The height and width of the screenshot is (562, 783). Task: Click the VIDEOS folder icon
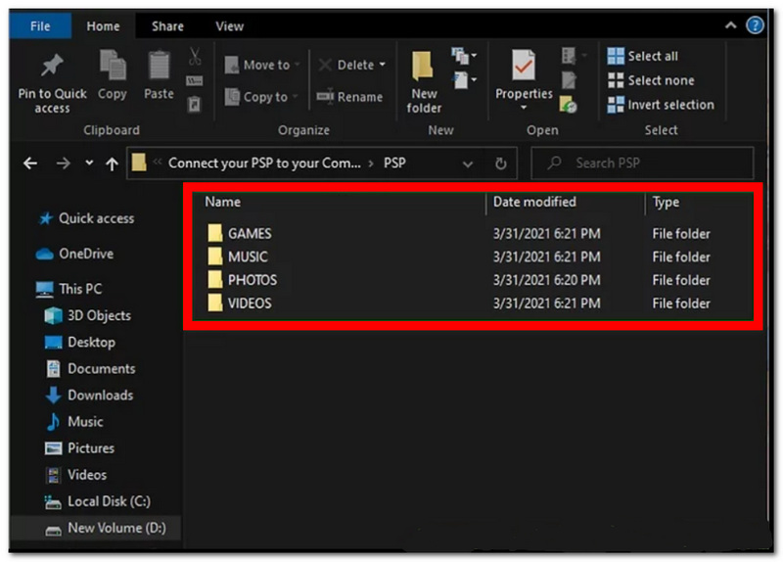[x=215, y=303]
